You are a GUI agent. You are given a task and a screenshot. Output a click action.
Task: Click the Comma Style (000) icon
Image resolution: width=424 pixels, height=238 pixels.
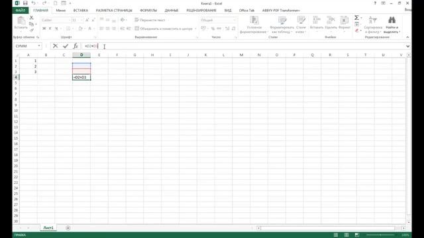point(219,28)
